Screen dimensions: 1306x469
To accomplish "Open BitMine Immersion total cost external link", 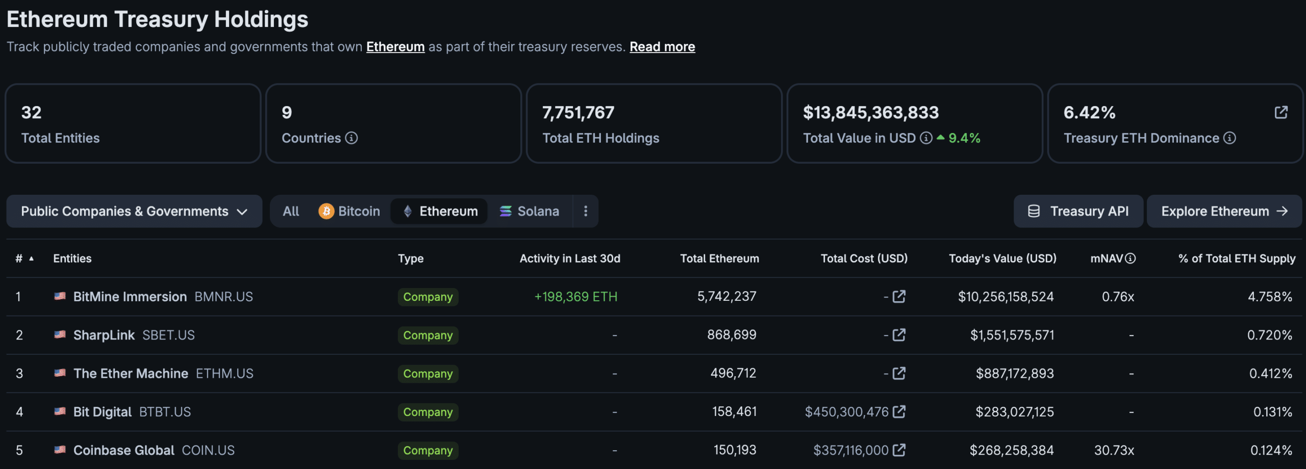I will pos(899,296).
